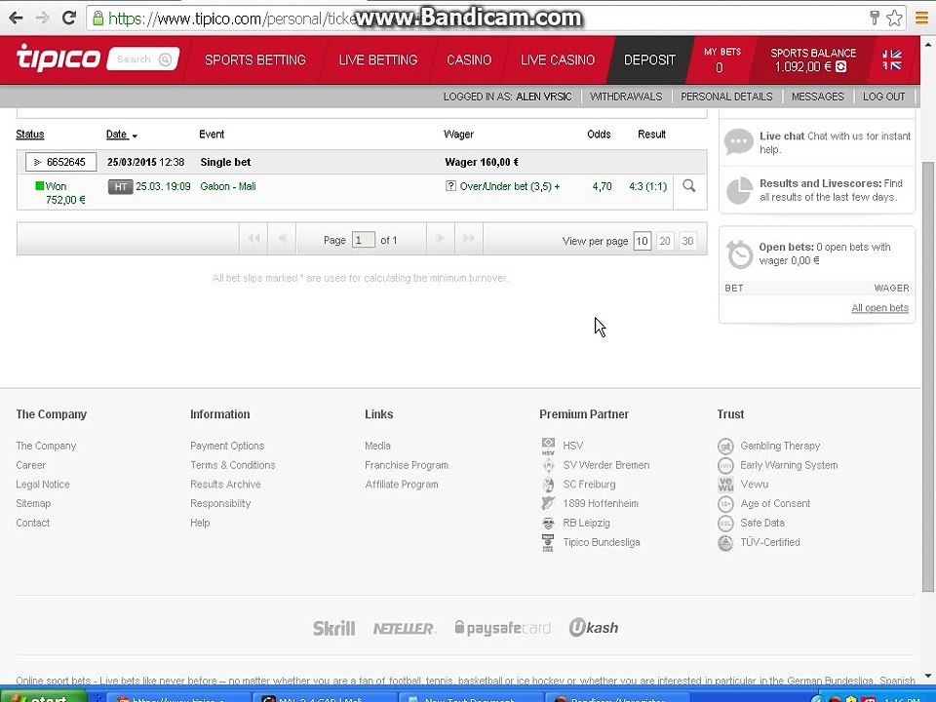Sort by Status column header

point(30,135)
